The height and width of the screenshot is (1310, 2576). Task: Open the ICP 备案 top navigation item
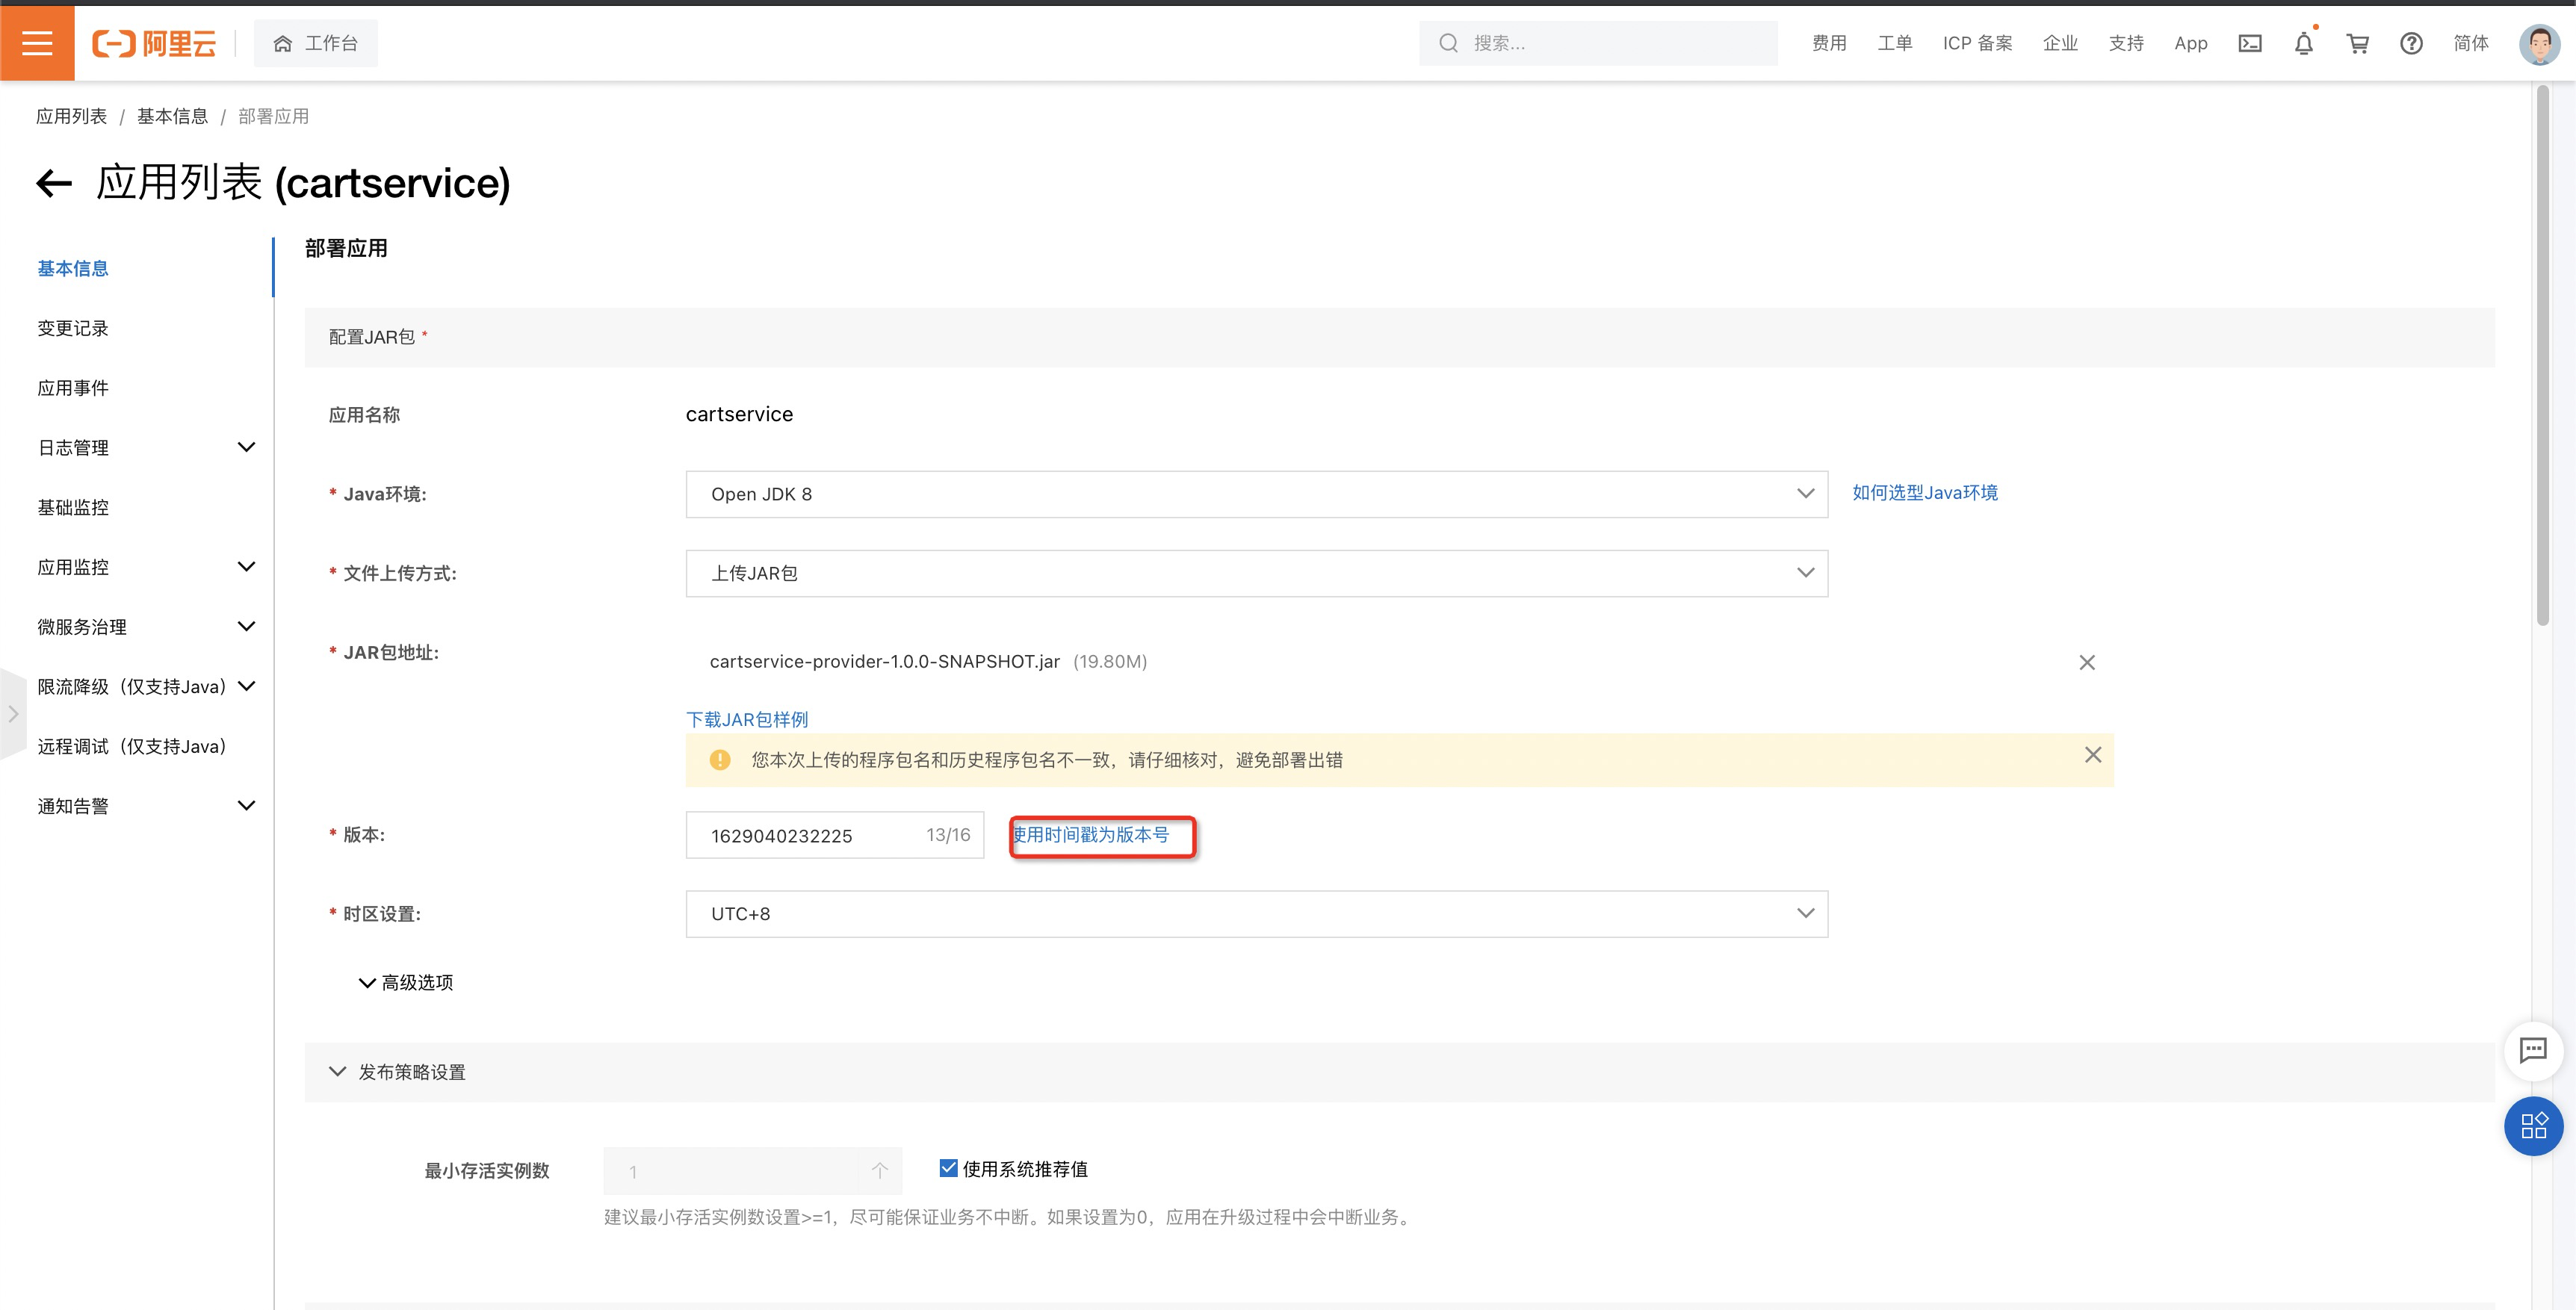click(x=1977, y=43)
